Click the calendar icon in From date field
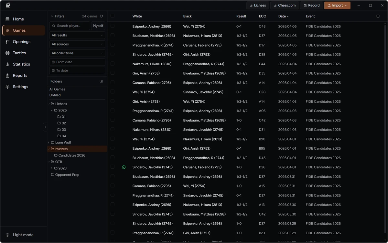This screenshot has height=243, width=388. [x=53, y=62]
